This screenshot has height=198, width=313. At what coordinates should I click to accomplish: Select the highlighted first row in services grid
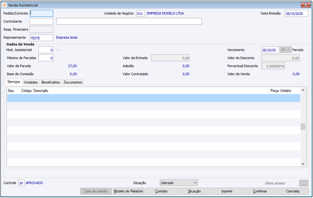click(153, 98)
